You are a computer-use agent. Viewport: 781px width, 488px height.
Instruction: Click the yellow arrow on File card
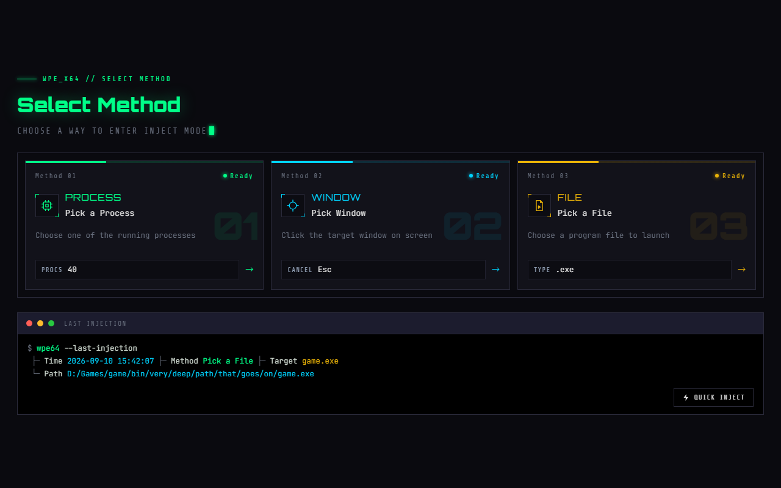741,269
